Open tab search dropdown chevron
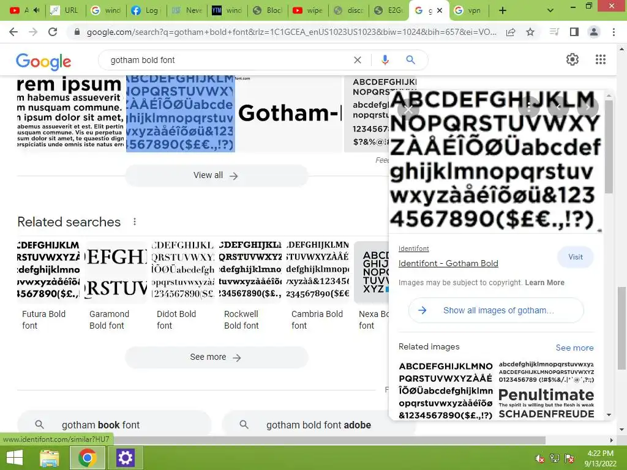This screenshot has height=470, width=627. point(550,10)
